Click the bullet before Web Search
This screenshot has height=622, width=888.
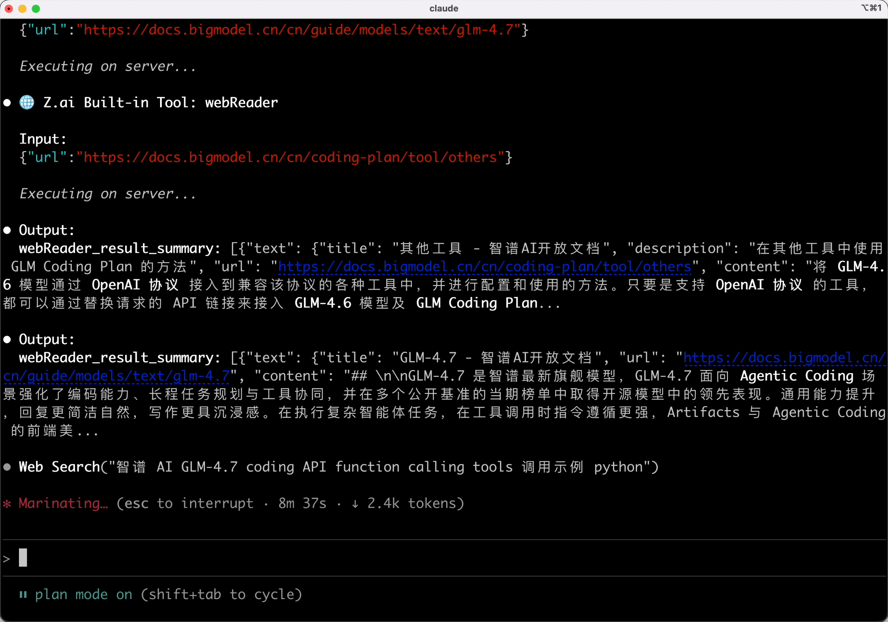7,467
